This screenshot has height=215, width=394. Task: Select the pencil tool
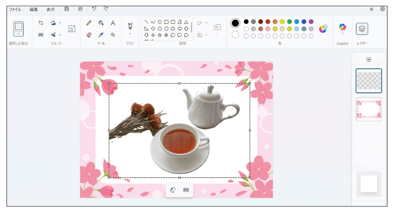point(89,23)
